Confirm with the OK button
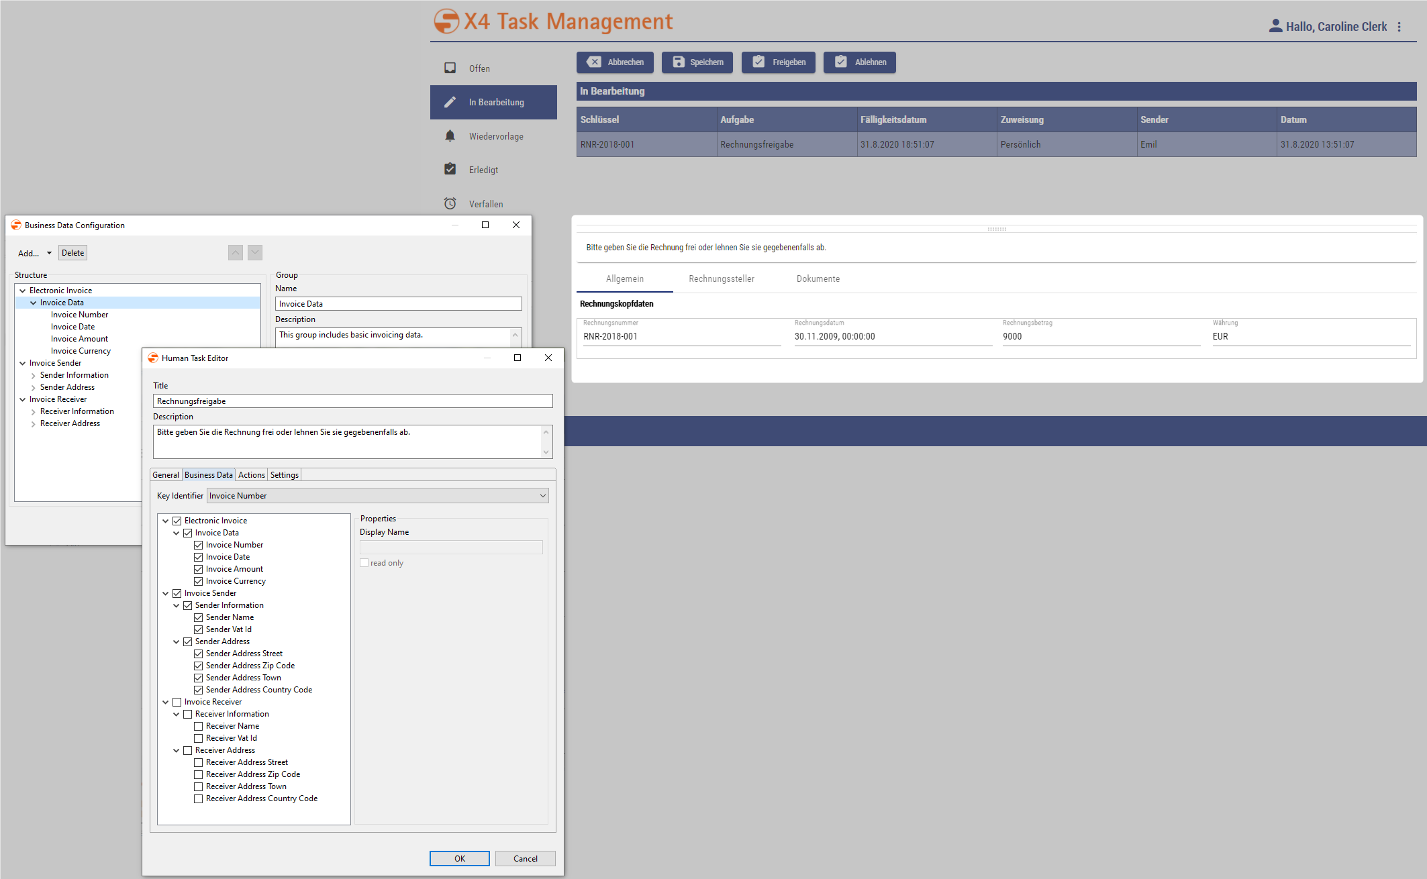The width and height of the screenshot is (1427, 879). click(459, 858)
